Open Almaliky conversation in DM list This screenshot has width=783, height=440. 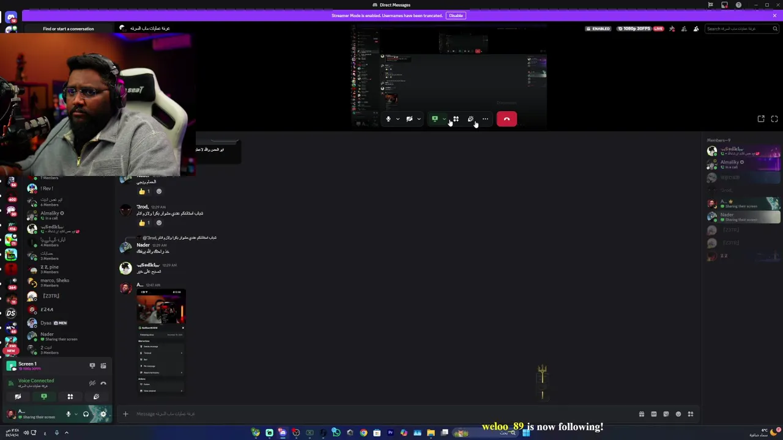point(69,215)
